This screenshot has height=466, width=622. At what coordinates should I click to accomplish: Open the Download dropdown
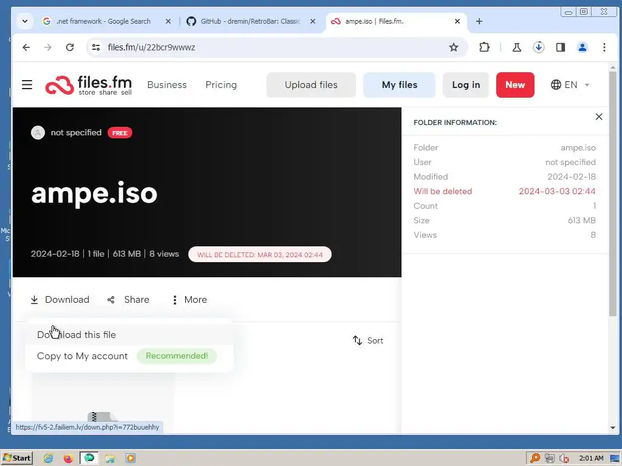pyautogui.click(x=60, y=300)
